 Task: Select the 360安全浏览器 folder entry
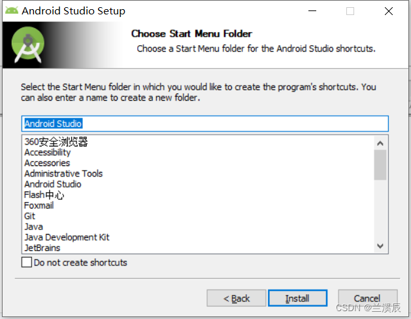tap(56, 142)
